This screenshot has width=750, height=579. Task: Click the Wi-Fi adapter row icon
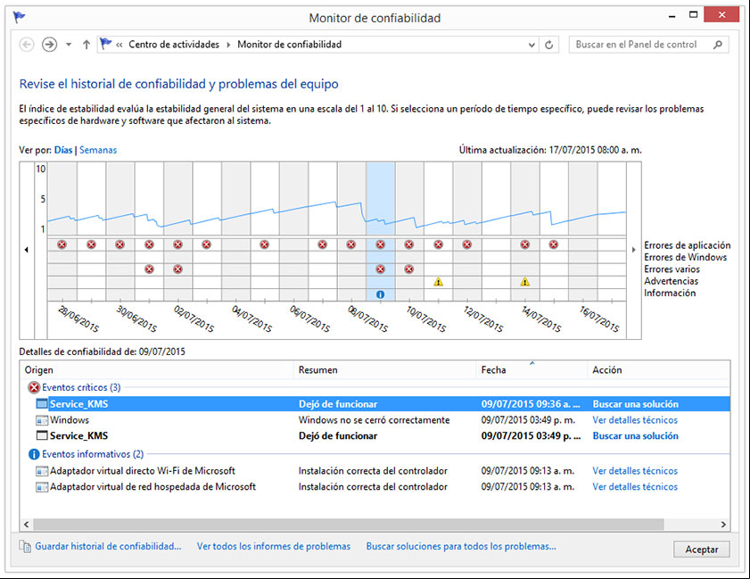(x=42, y=471)
